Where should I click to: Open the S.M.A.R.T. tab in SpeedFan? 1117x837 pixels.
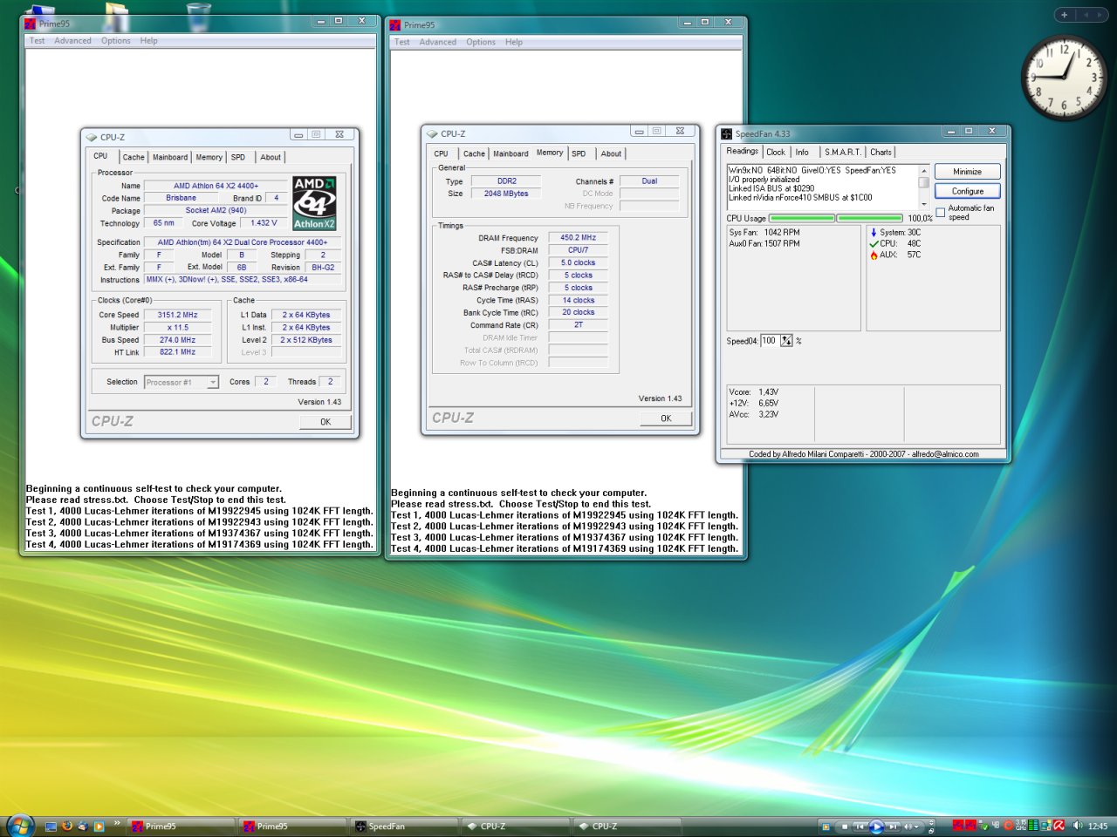click(x=842, y=152)
